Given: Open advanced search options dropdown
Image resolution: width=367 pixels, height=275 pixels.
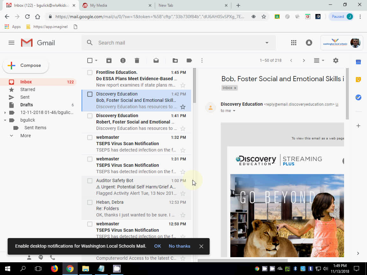Looking at the screenshot, I should tap(267, 42).
